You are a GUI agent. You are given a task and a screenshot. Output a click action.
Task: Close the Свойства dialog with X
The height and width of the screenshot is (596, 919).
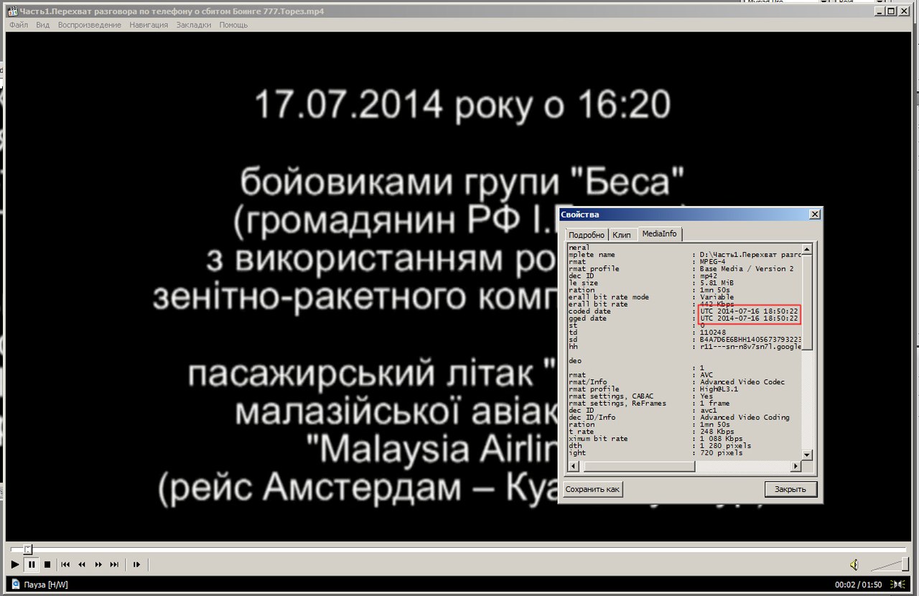pos(814,215)
